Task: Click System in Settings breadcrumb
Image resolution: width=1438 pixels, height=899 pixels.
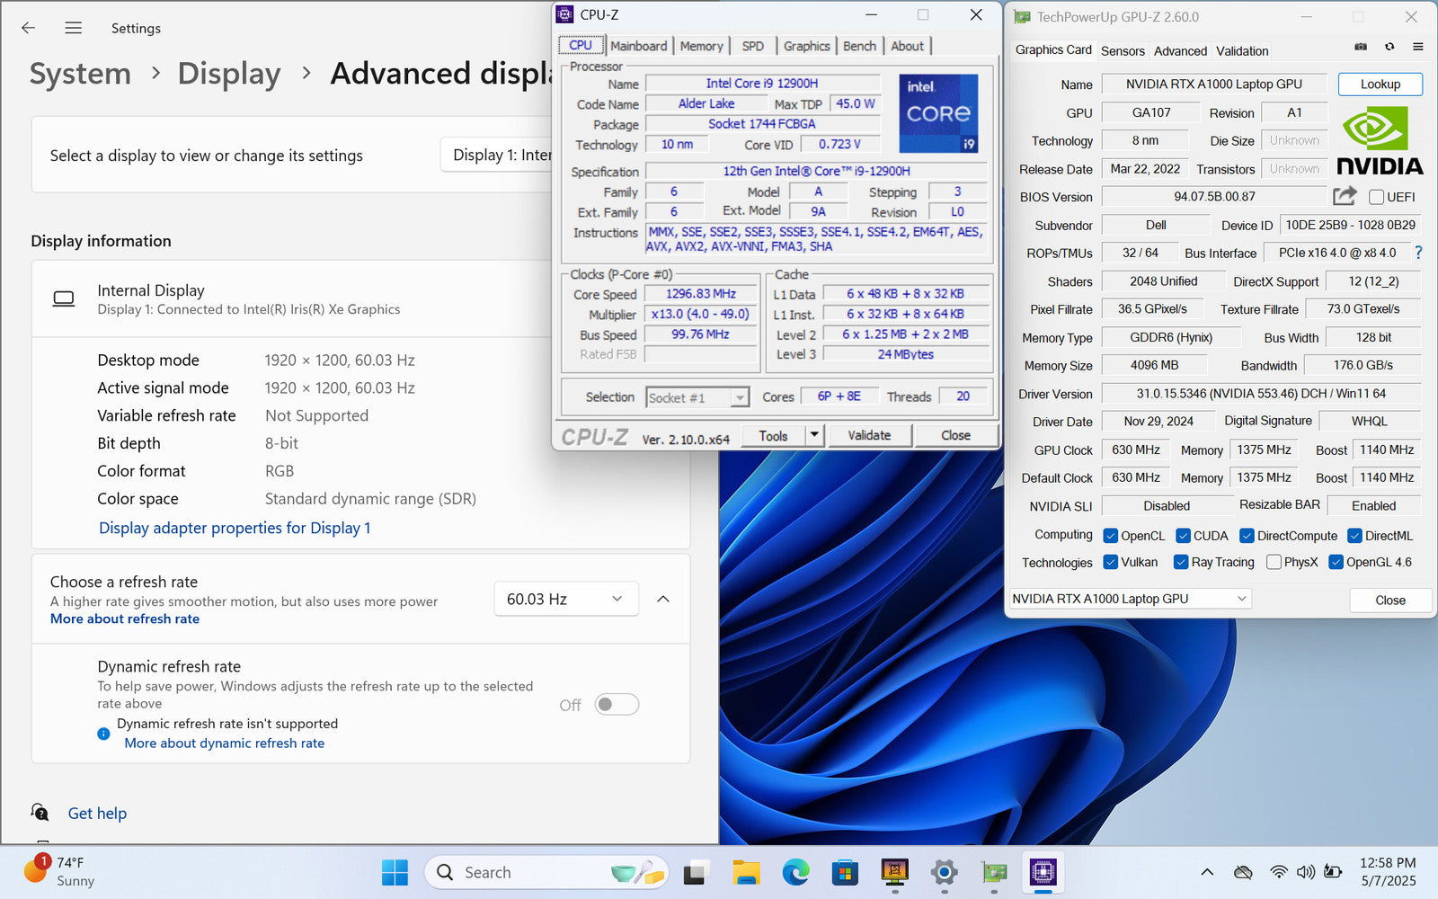Action: tap(80, 73)
